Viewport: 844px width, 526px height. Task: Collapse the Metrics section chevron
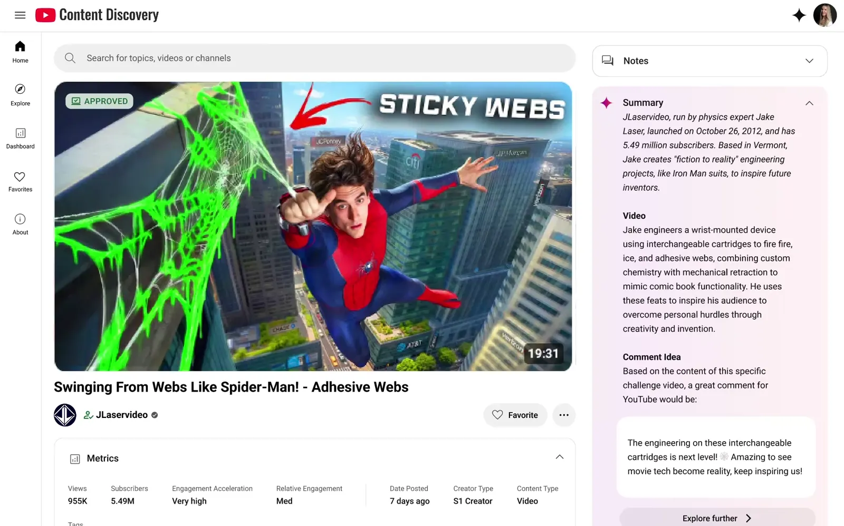[x=560, y=457]
